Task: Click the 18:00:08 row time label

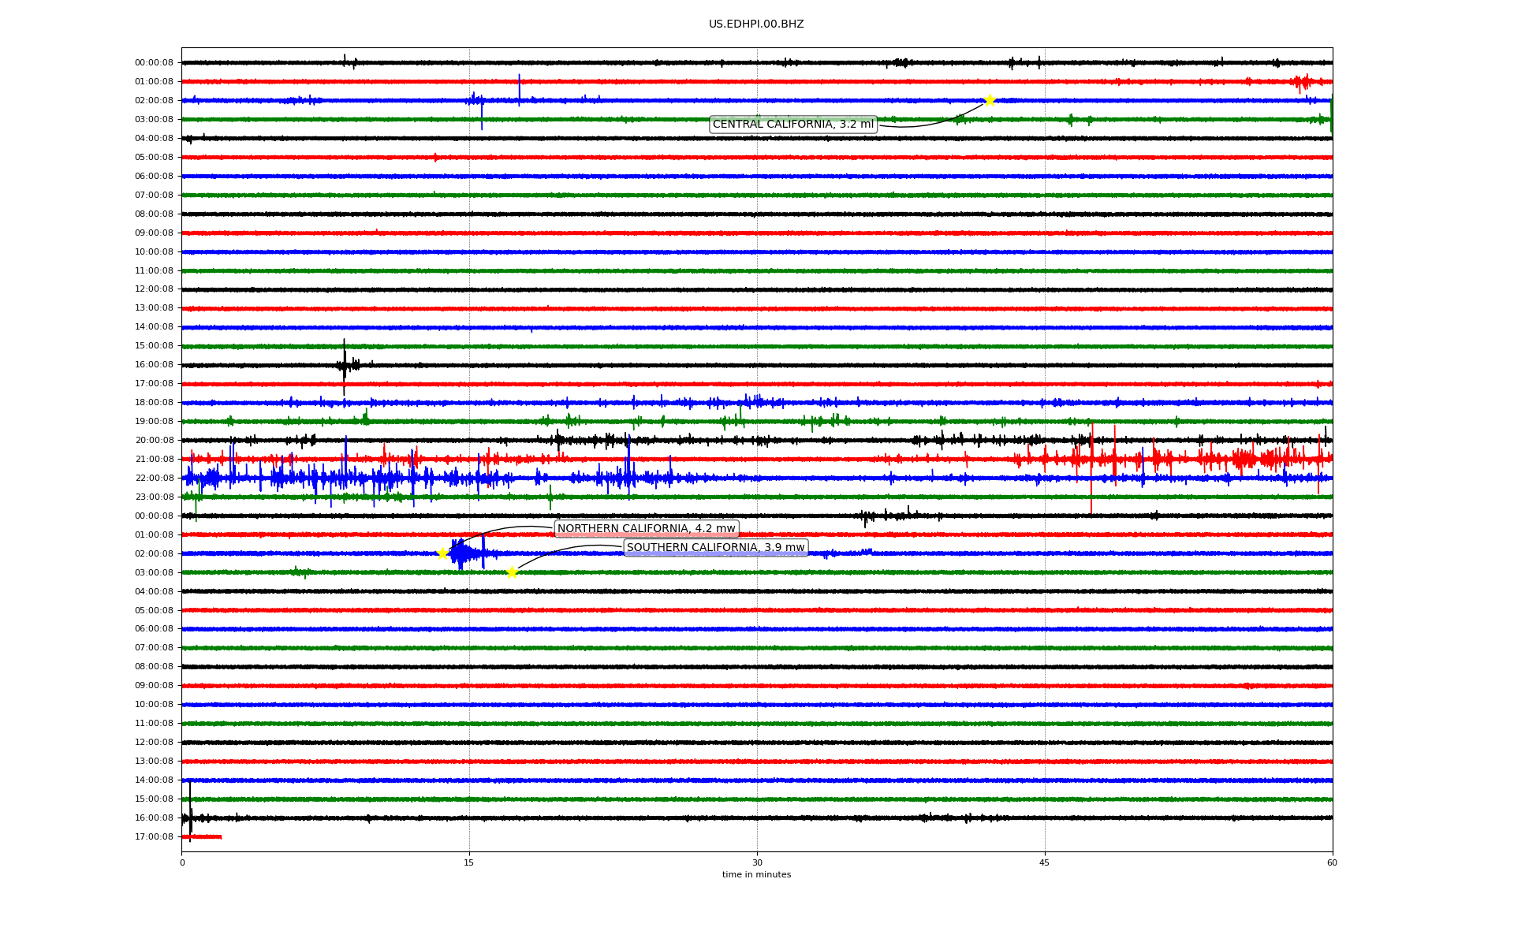Action: 154,403
